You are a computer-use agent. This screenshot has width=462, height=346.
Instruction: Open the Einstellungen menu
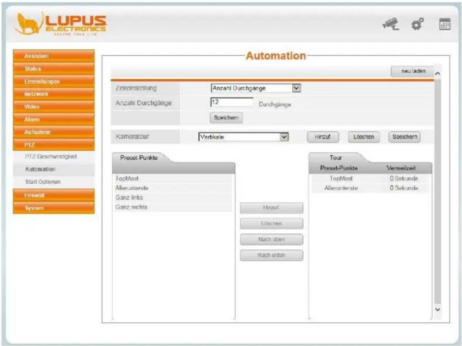point(54,81)
